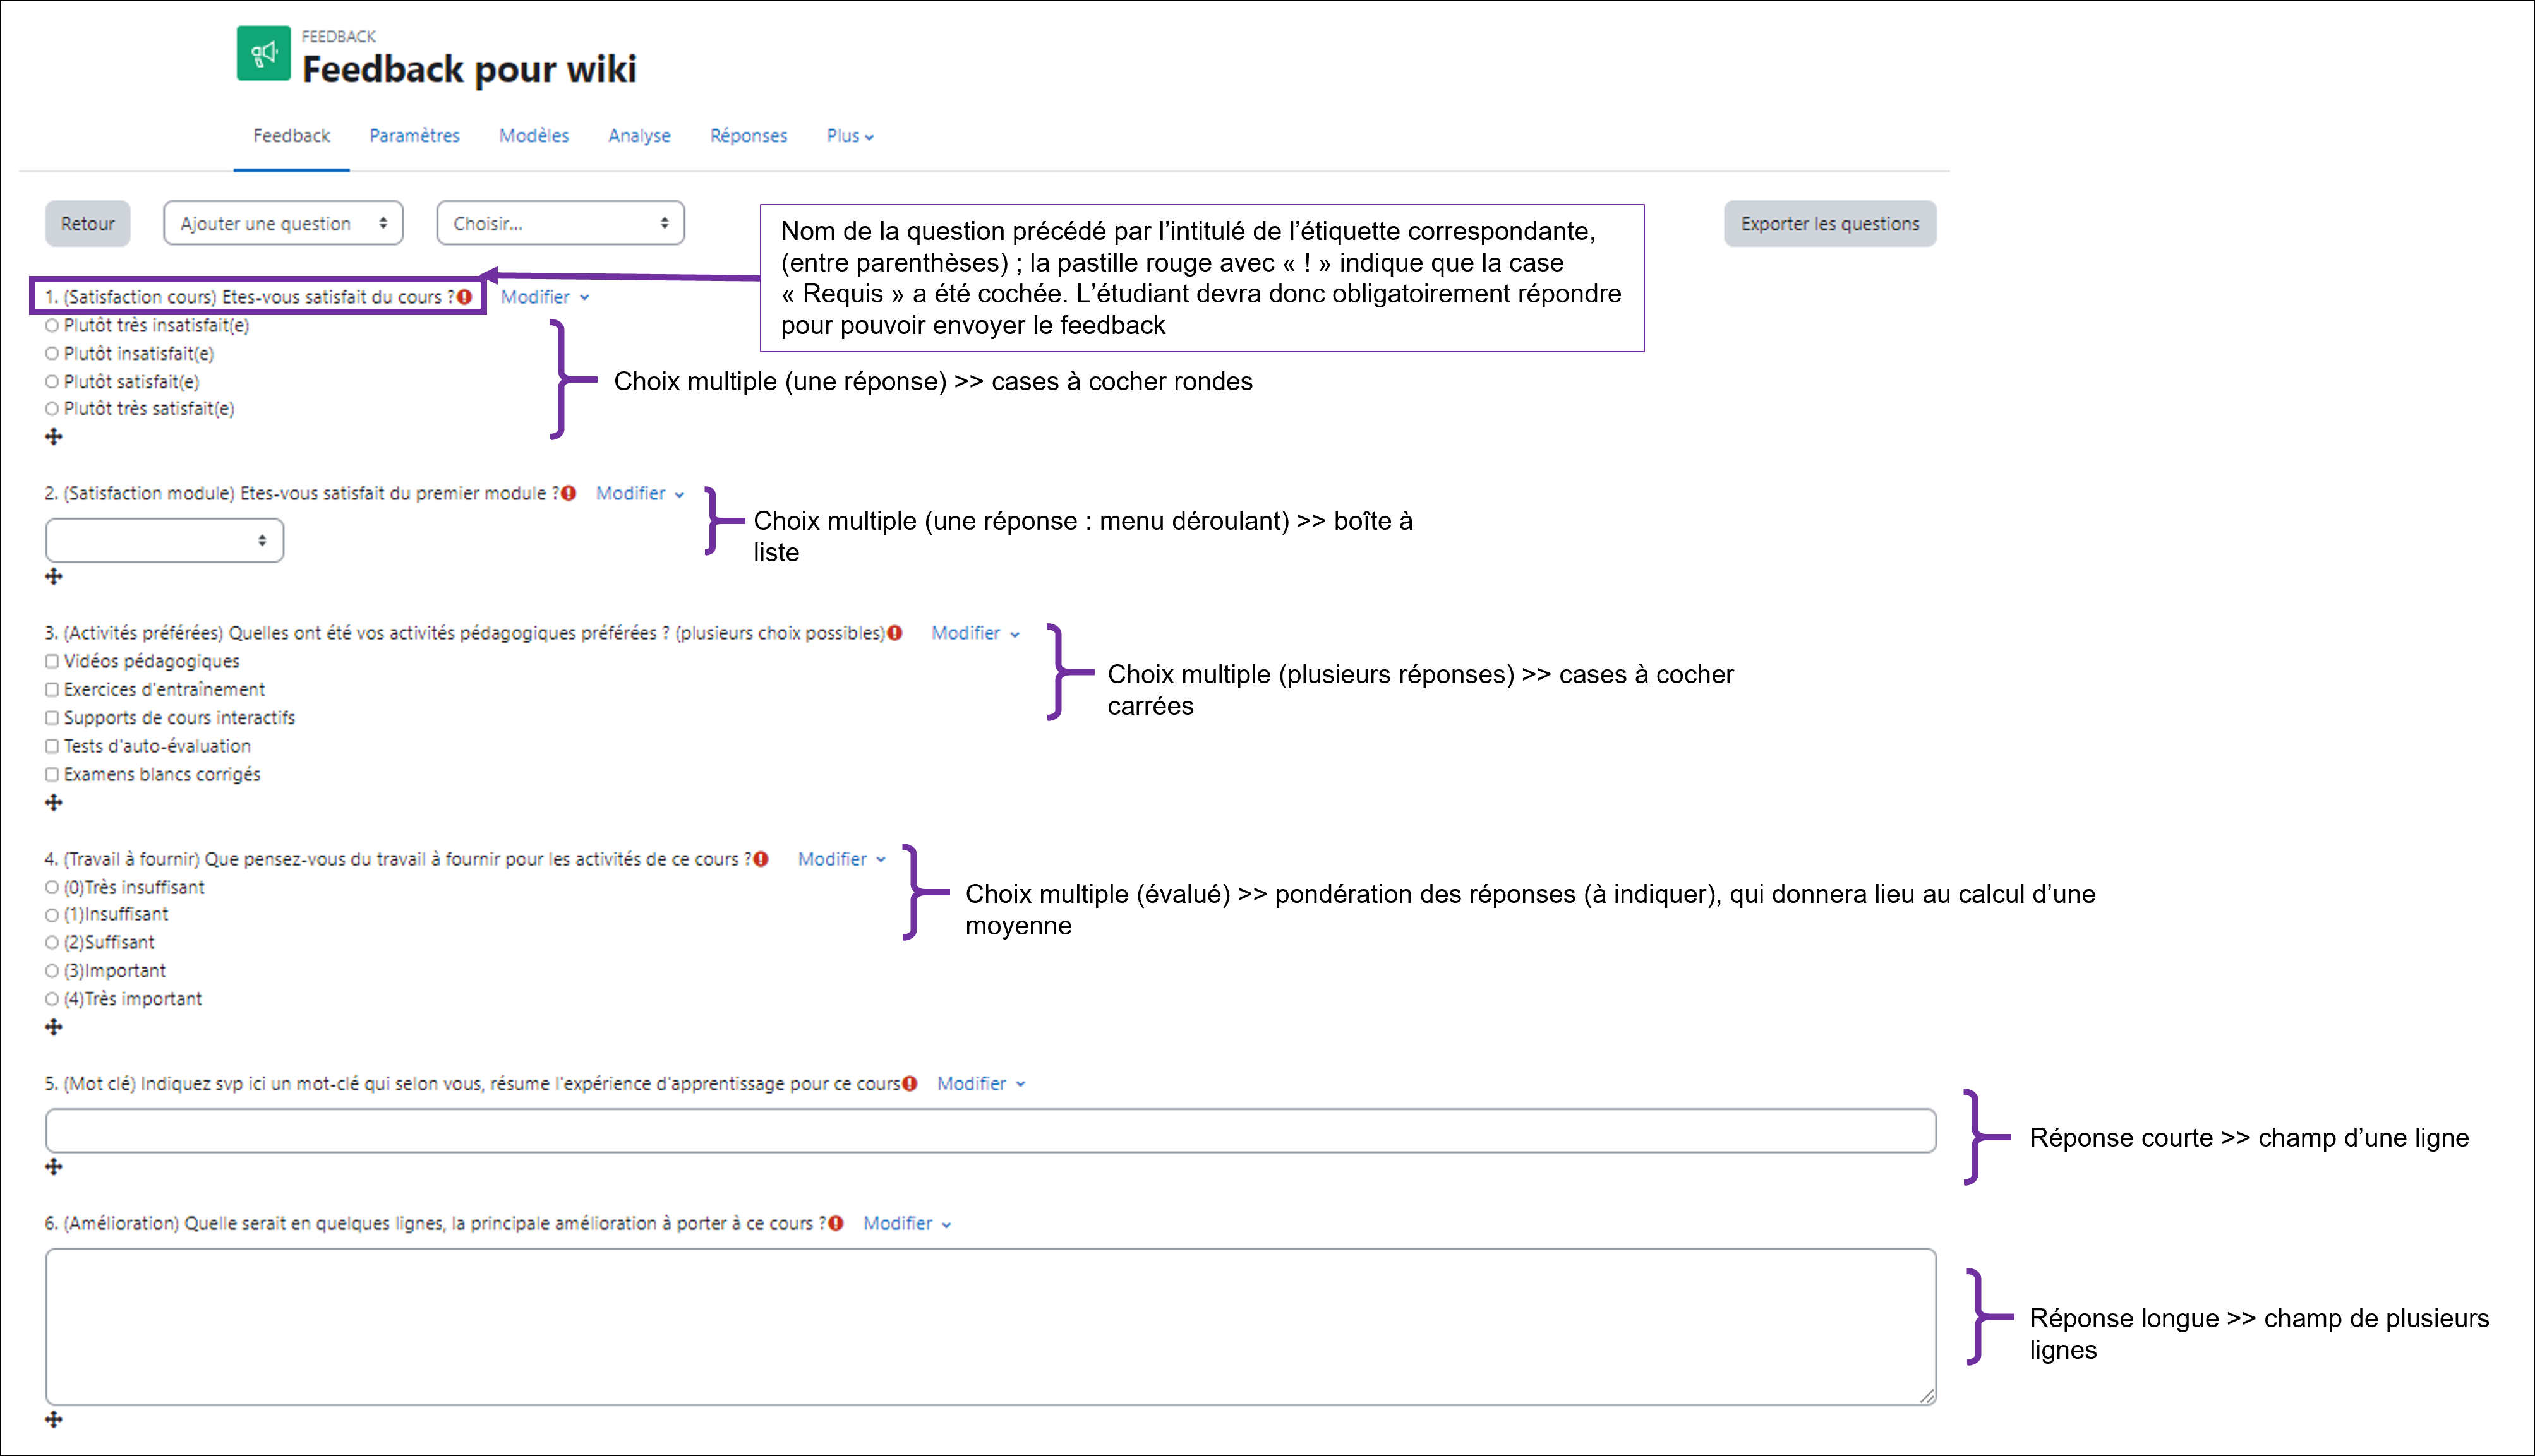Click move handle under short answer field
The height and width of the screenshot is (1456, 2535).
pyautogui.click(x=54, y=1167)
